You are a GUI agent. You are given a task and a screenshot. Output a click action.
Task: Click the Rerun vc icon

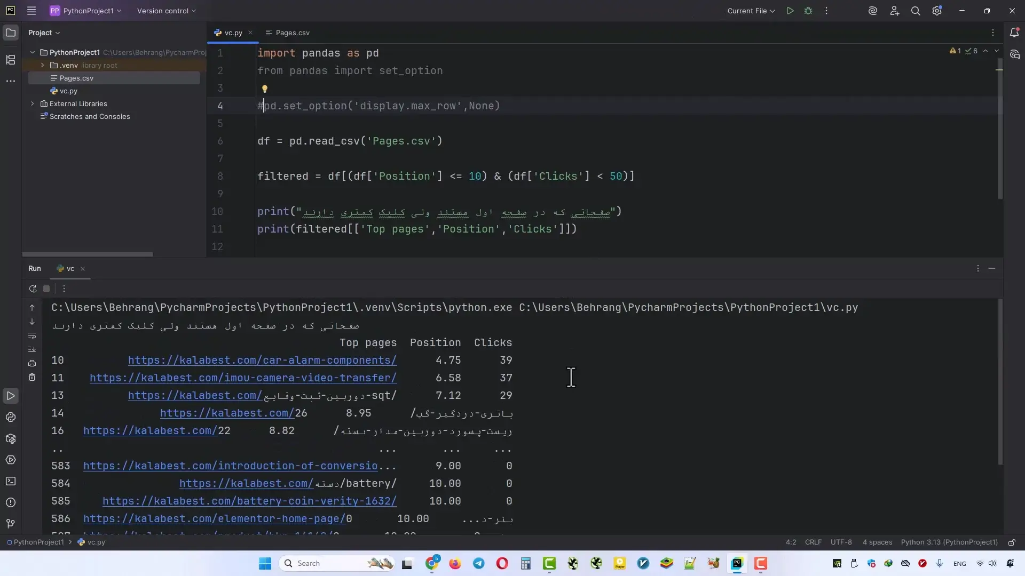pos(33,289)
